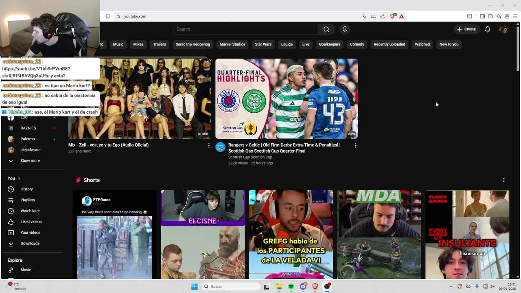
Task: Open the GREFG La Velada VI short
Action: click(291, 234)
